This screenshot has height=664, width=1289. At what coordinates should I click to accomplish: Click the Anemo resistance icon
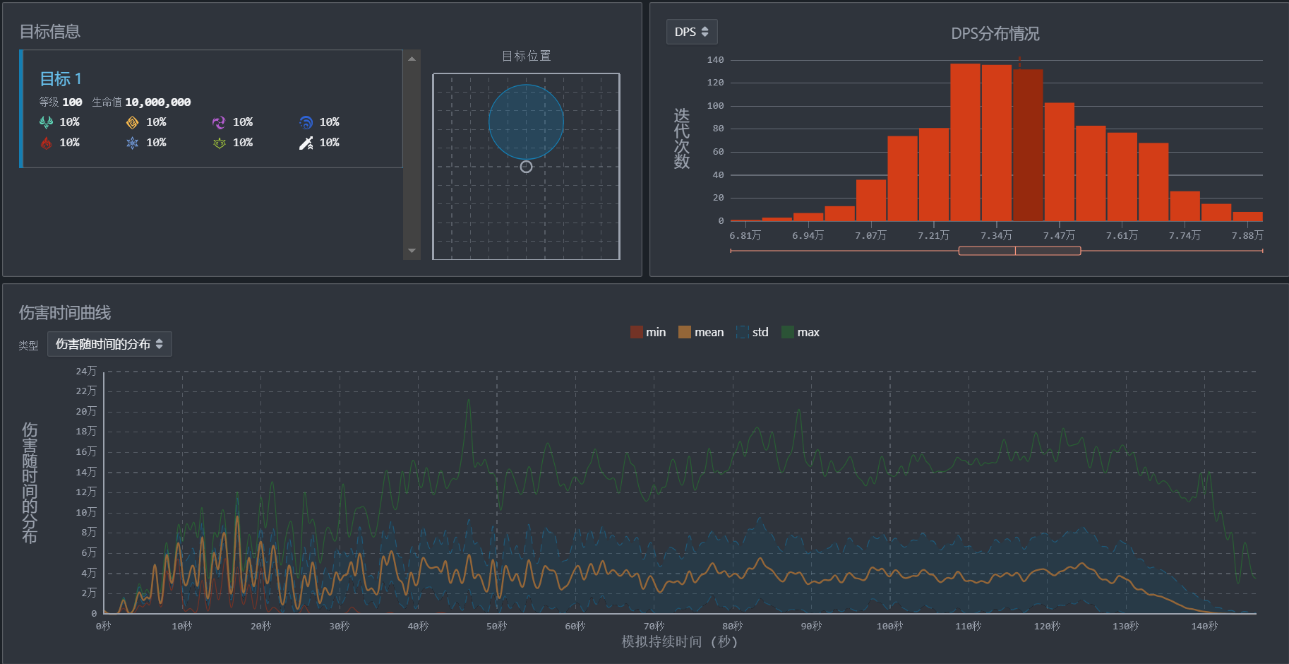pyautogui.click(x=46, y=122)
